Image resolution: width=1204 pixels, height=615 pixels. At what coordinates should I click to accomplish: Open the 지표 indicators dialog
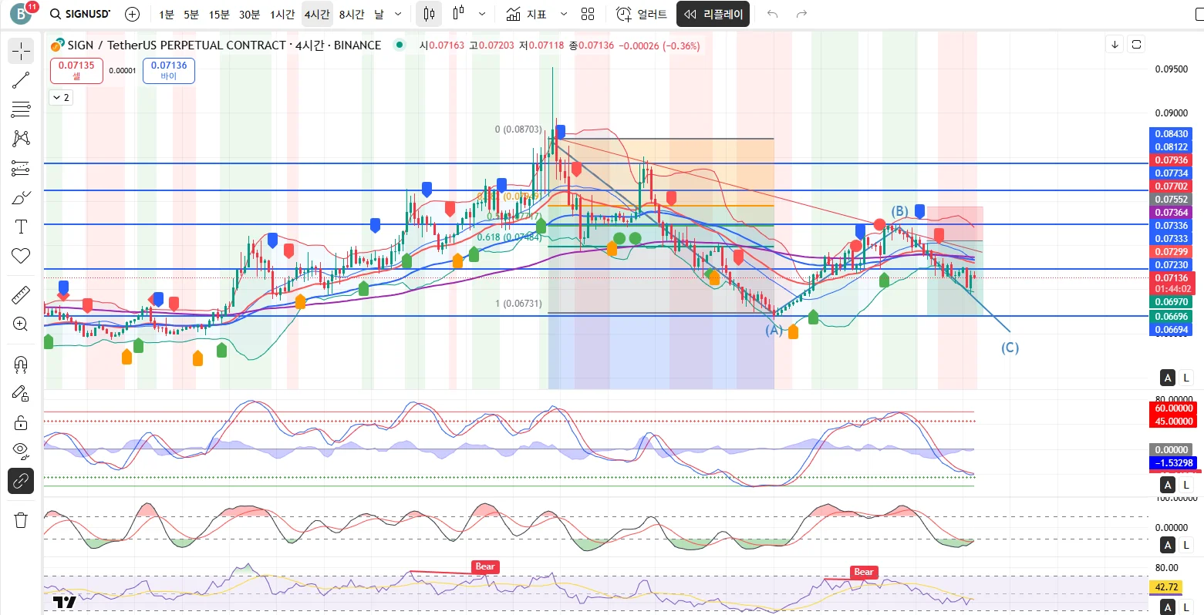527,14
